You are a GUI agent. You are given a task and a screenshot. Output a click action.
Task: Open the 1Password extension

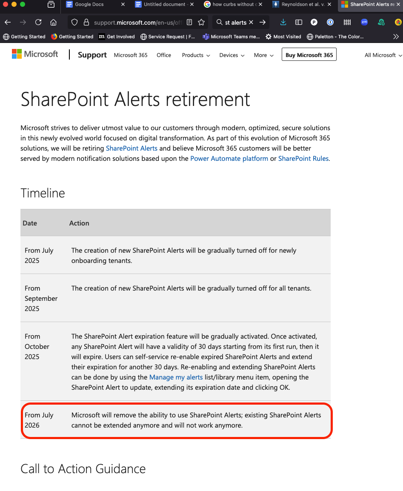(x=330, y=22)
